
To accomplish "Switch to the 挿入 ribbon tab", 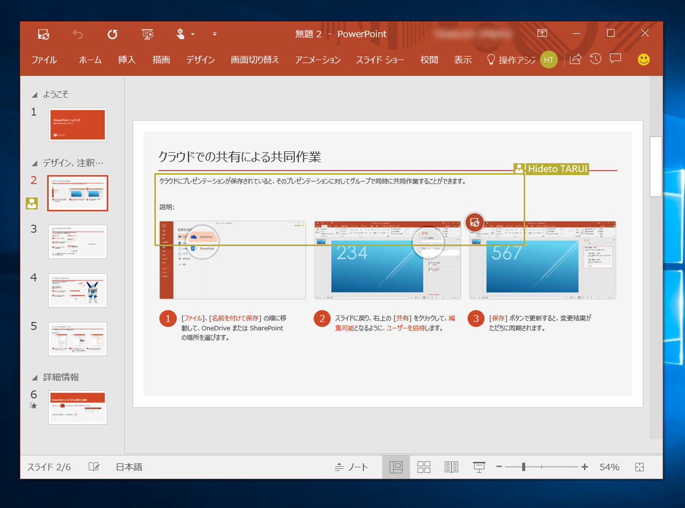I will click(126, 60).
